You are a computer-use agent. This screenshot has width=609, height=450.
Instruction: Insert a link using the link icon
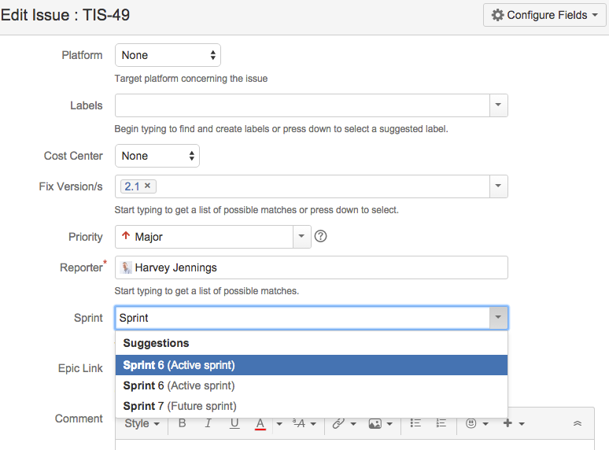[x=338, y=423]
